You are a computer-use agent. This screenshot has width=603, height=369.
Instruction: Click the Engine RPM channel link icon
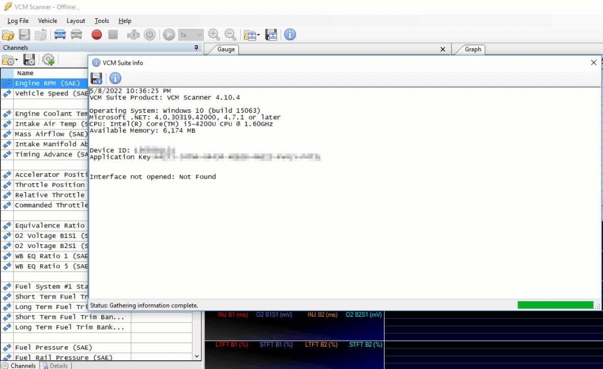coord(7,83)
